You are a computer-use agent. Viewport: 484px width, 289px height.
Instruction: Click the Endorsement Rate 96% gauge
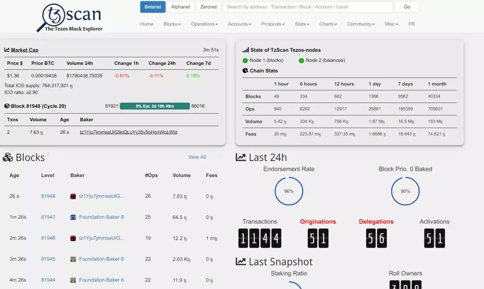pos(289,191)
